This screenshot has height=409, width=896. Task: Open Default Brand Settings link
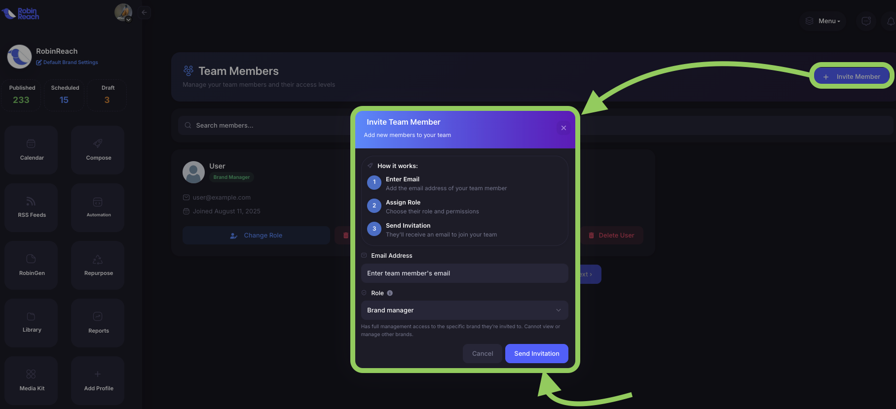(x=67, y=63)
